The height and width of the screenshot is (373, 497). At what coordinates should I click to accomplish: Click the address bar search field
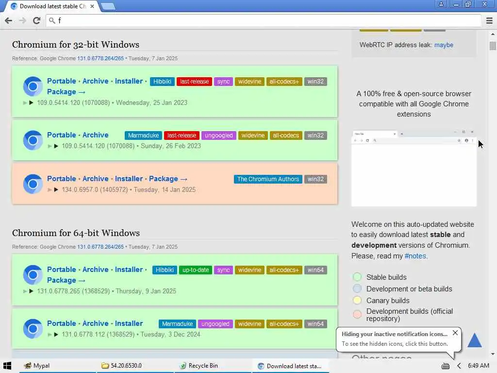point(264,20)
